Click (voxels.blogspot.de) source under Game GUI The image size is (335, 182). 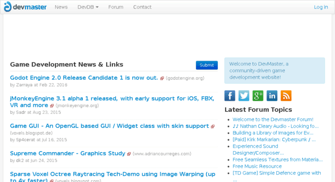31,133
